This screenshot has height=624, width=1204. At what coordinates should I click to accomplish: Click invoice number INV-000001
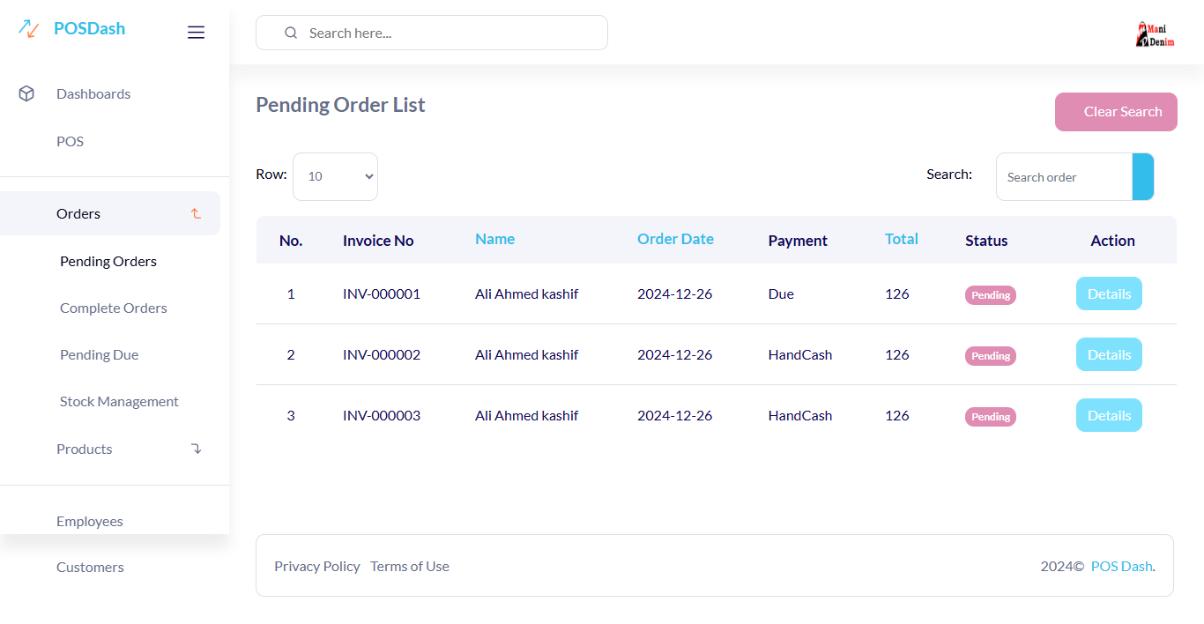[x=382, y=293]
